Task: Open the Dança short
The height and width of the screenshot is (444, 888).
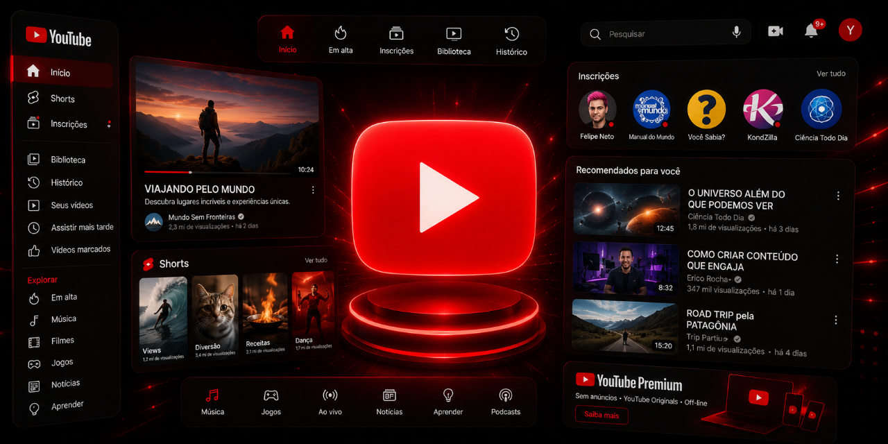Action: 313,310
